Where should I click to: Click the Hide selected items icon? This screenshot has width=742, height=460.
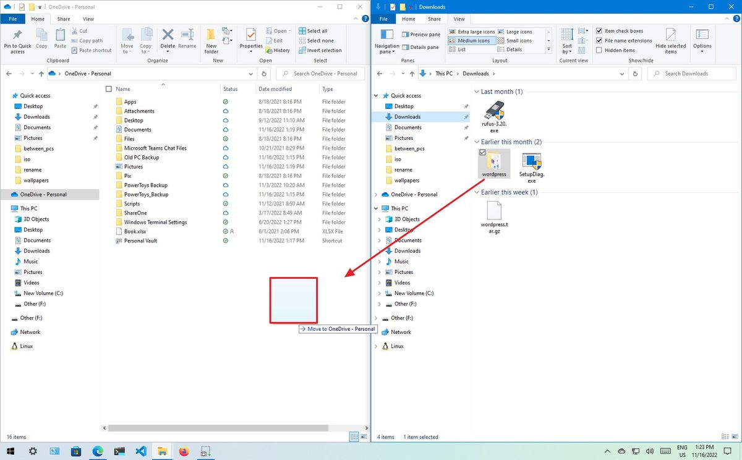[671, 37]
